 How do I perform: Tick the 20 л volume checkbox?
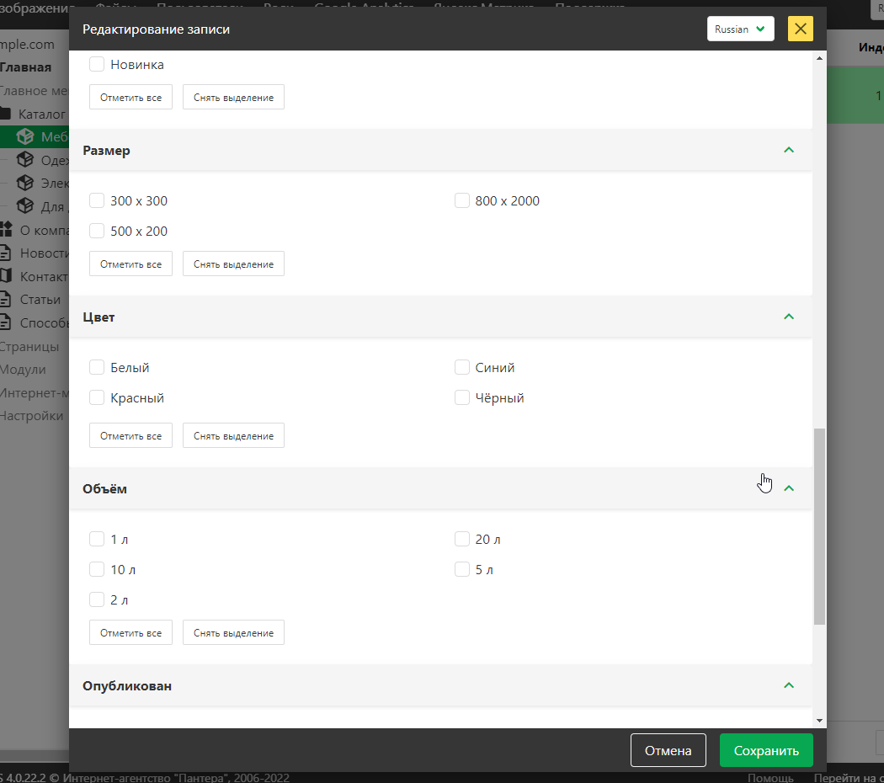click(462, 540)
